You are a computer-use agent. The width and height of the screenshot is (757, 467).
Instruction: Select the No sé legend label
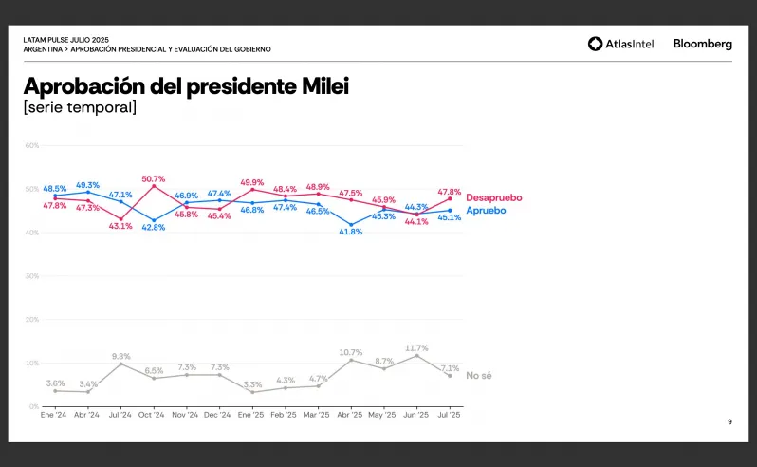click(478, 376)
